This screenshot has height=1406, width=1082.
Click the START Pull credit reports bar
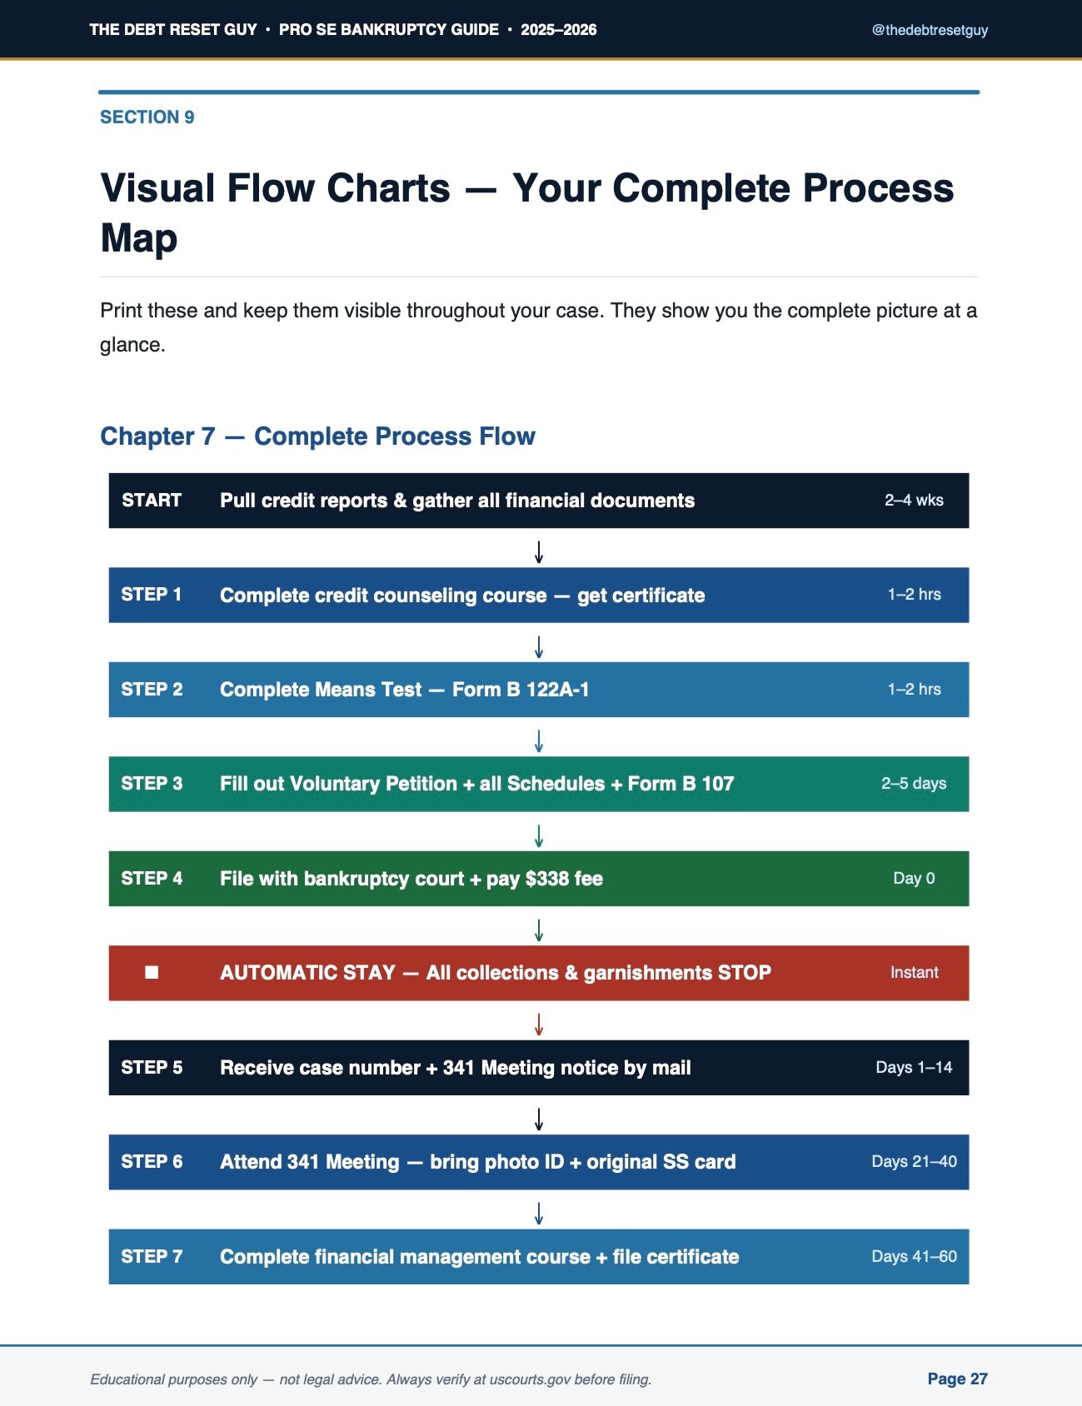click(x=539, y=501)
